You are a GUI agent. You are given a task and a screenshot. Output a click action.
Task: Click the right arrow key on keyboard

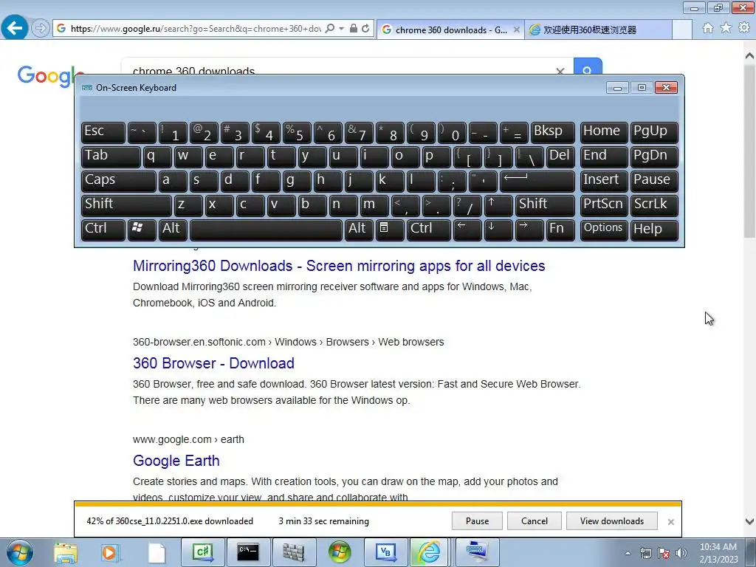coord(529,229)
